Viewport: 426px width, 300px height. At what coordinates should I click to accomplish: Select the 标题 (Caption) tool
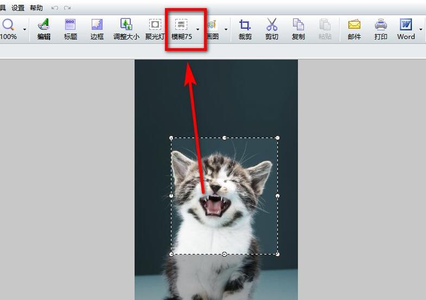[x=71, y=29]
